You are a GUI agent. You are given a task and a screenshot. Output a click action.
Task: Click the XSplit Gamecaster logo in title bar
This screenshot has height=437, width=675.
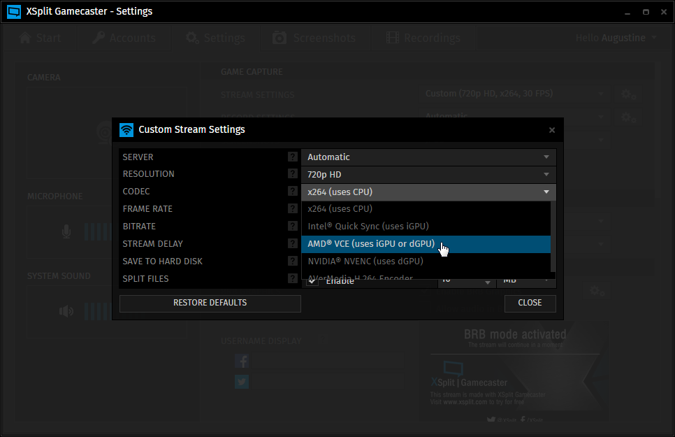pos(14,12)
